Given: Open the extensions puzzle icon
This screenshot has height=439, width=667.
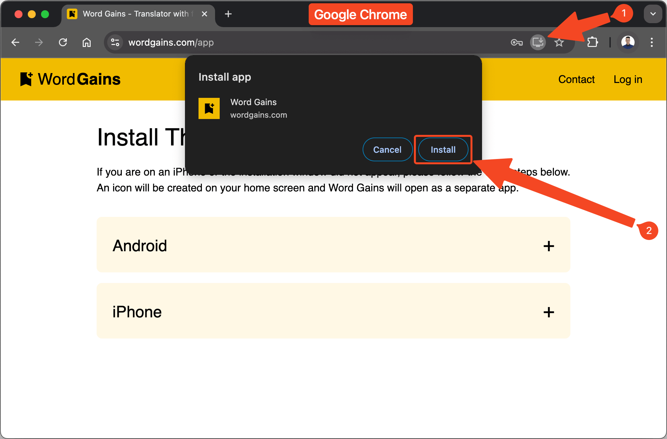Looking at the screenshot, I should point(592,42).
